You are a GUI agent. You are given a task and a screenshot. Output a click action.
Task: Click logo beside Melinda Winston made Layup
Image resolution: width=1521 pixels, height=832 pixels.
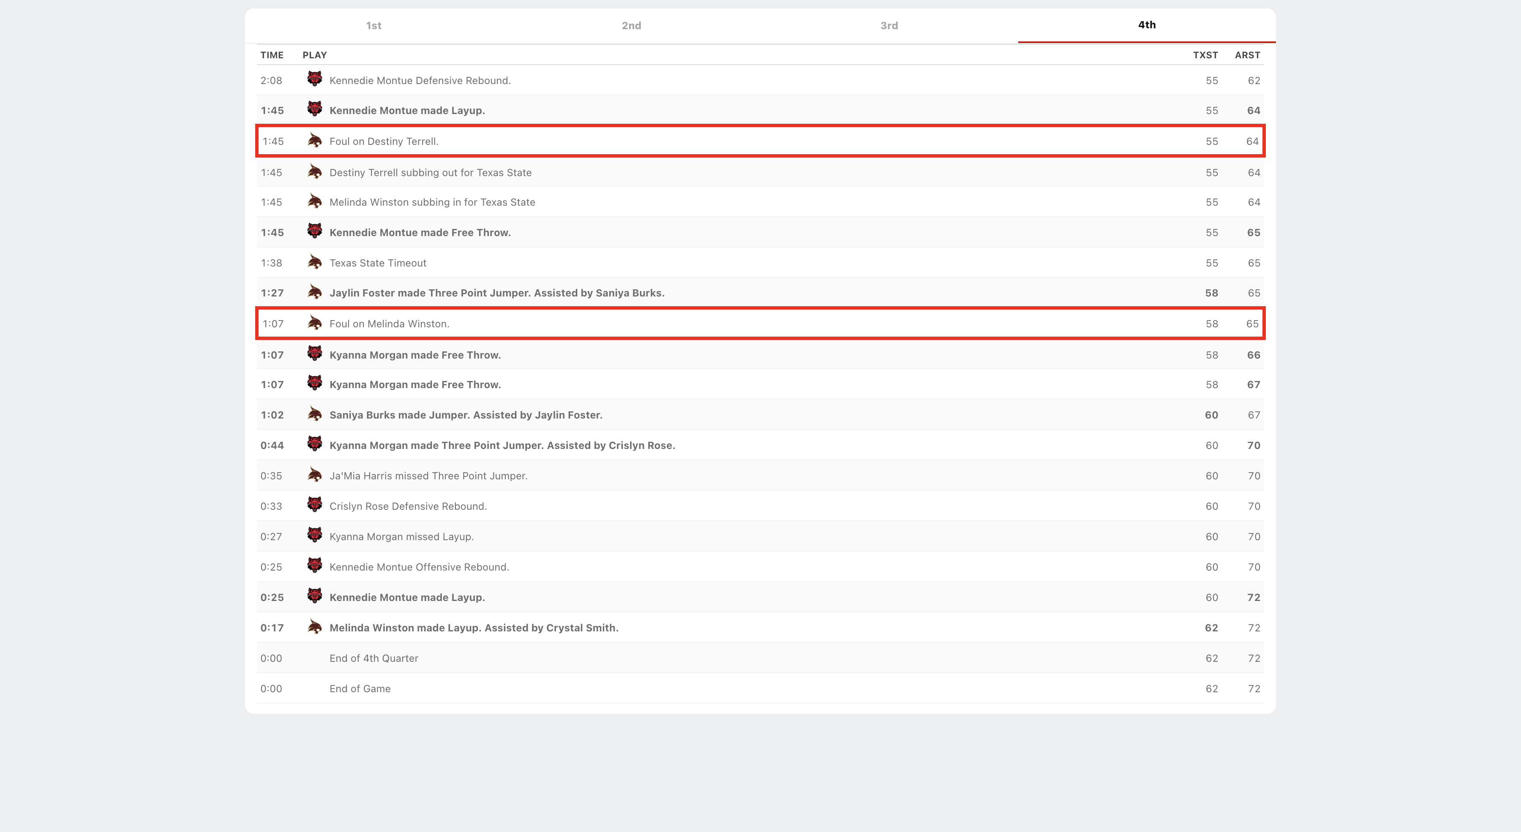[314, 627]
